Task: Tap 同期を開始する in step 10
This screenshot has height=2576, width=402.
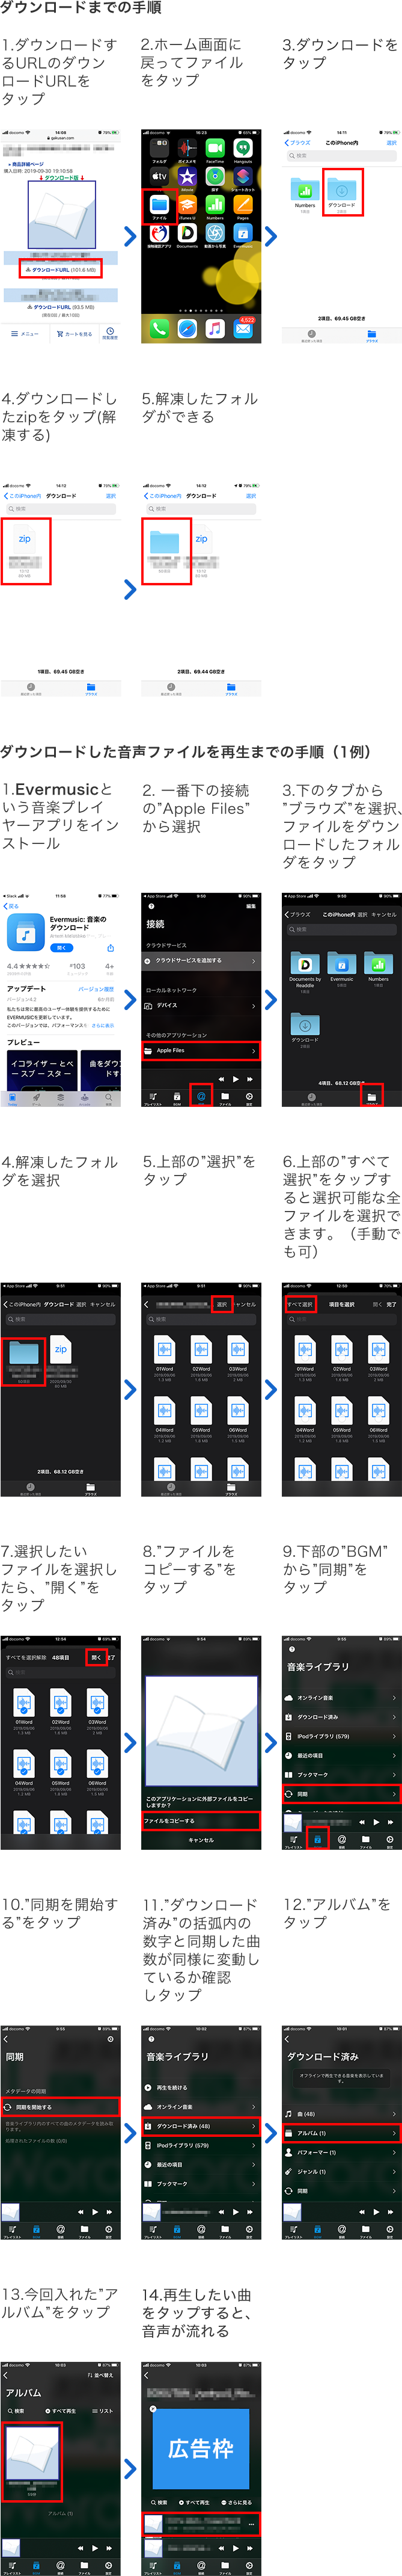Action: click(x=61, y=2106)
